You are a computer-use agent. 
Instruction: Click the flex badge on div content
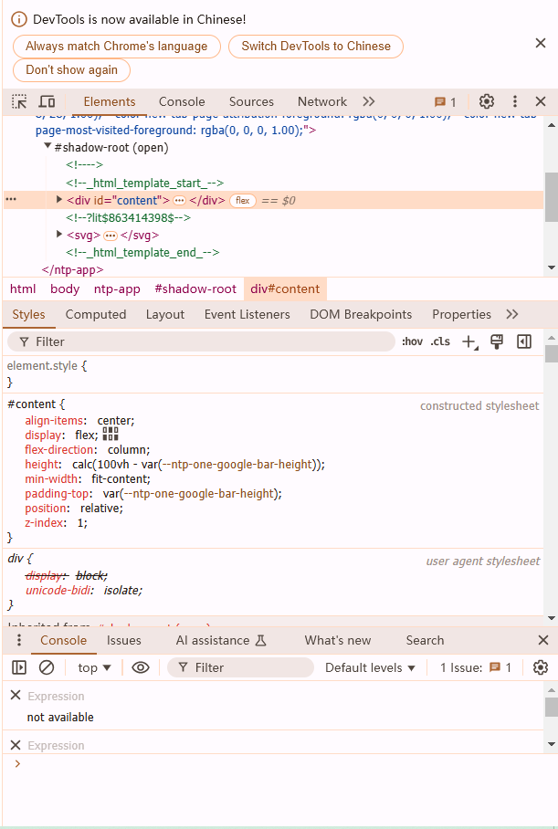[x=243, y=200]
